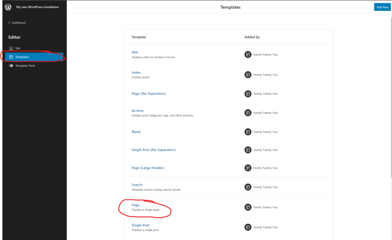
Task: Click Twenty Twenty-Two text in Archive row
Action: click(x=265, y=113)
